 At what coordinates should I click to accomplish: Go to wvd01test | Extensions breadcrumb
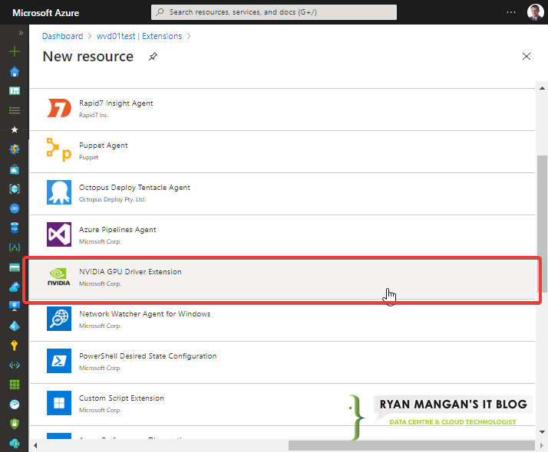coord(139,36)
